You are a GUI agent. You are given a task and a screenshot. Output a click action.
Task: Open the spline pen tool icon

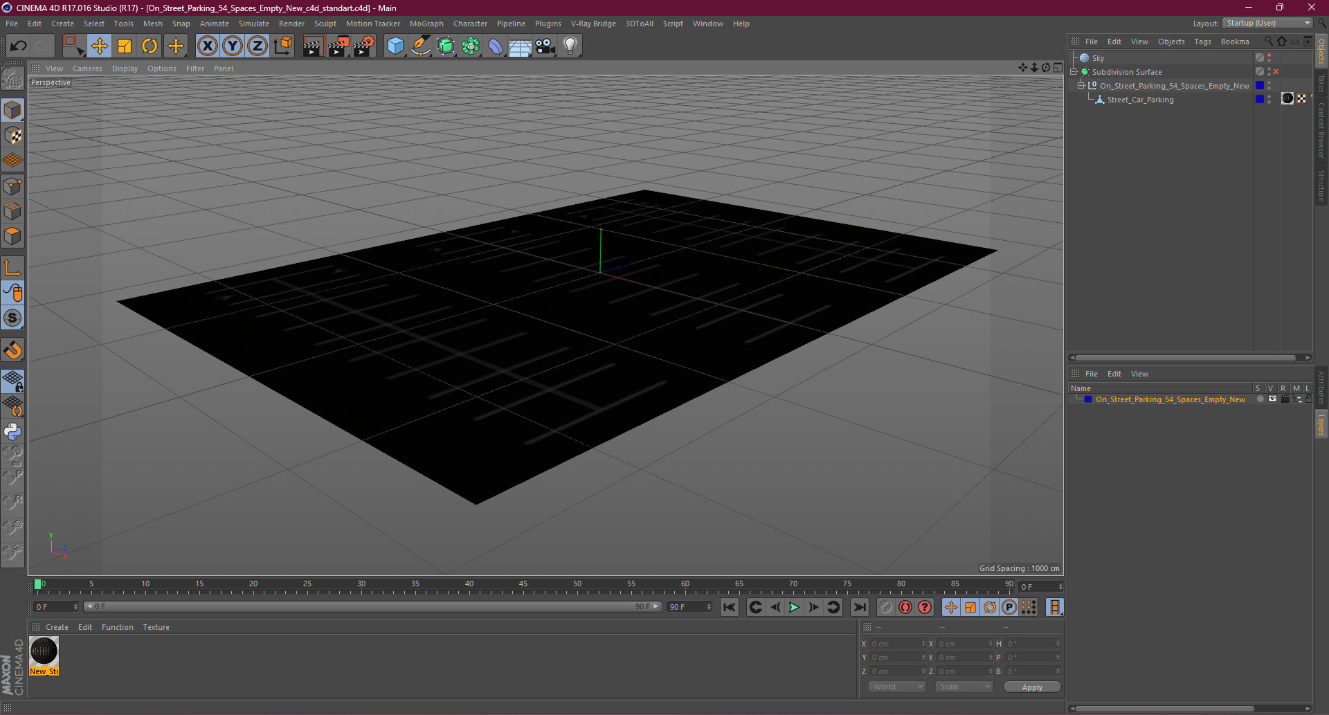(x=421, y=46)
